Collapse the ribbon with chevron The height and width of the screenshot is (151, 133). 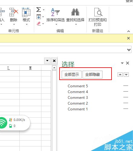[x=128, y=31]
